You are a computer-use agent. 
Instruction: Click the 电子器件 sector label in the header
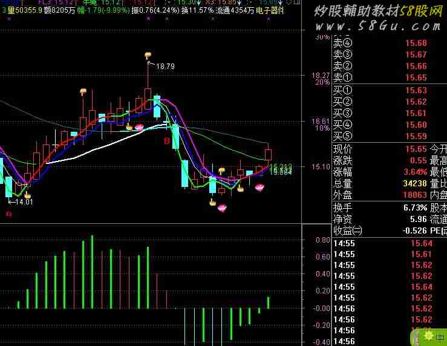[270, 11]
